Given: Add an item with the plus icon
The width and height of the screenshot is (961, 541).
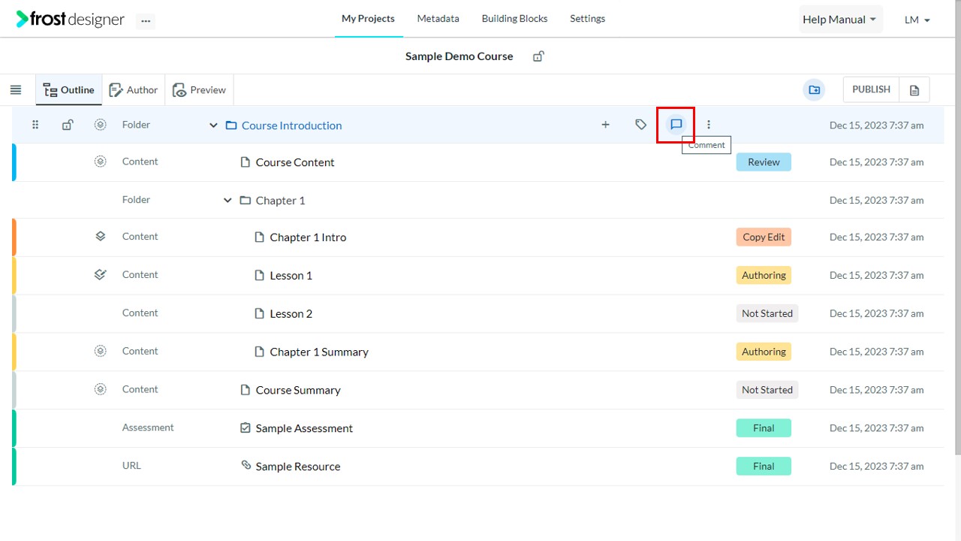Looking at the screenshot, I should coord(605,125).
